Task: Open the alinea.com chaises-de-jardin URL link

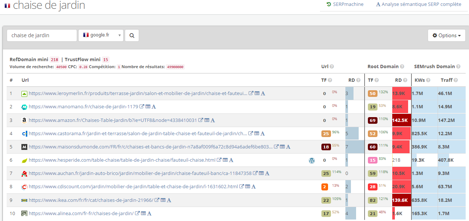Action: point(81,213)
